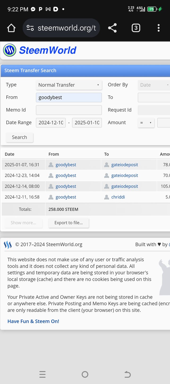Tap the Messenger notification icon in status bar

pyautogui.click(x=33, y=9)
